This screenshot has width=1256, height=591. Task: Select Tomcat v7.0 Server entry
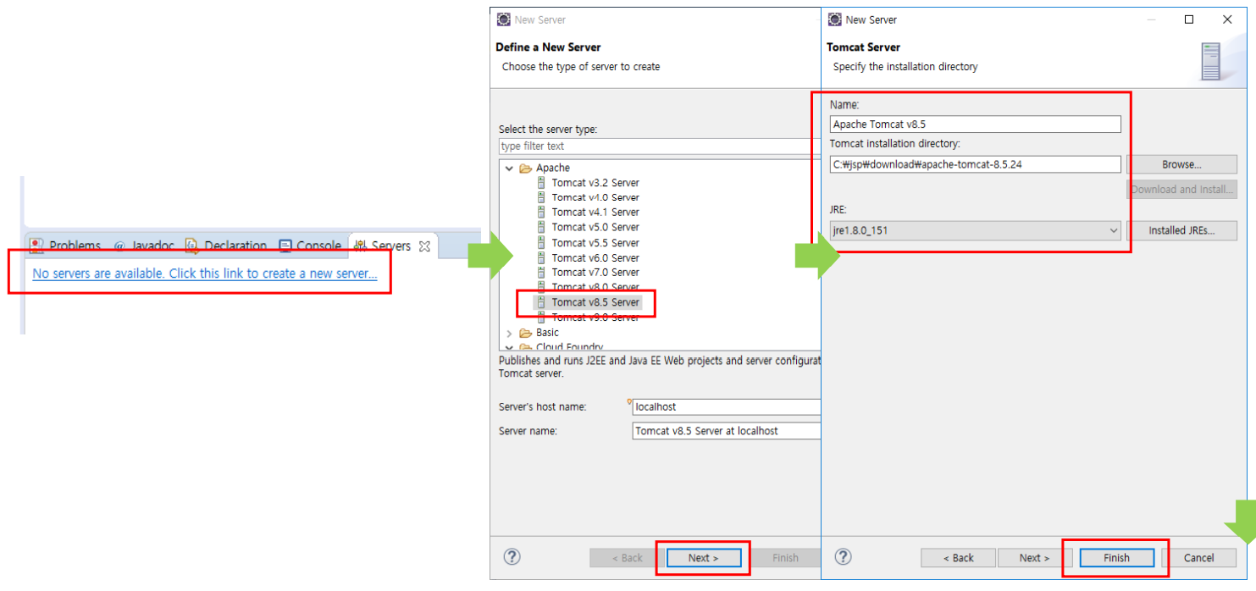[x=588, y=273]
